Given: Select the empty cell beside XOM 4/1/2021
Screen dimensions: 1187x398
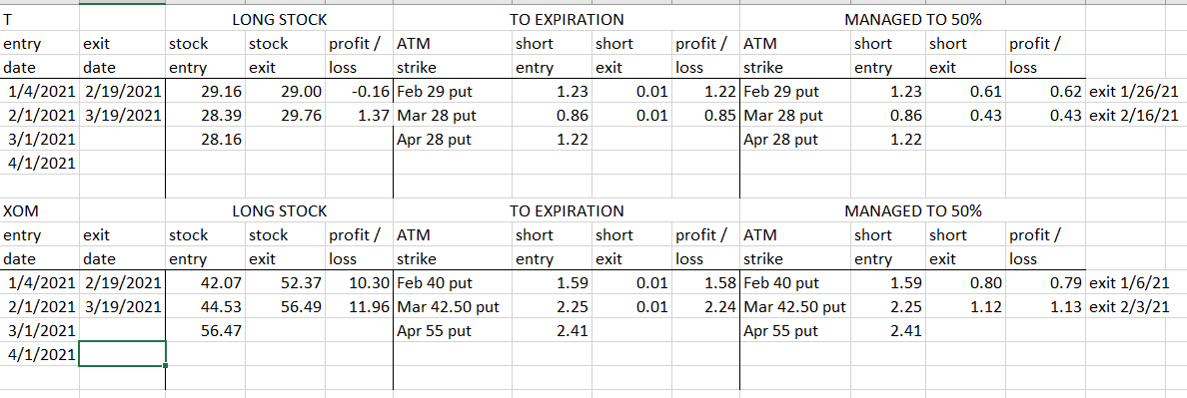Looking at the screenshot, I should pyautogui.click(x=122, y=353).
